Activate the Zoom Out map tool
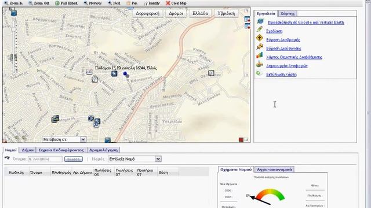This screenshot has width=371, height=208. [39, 3]
